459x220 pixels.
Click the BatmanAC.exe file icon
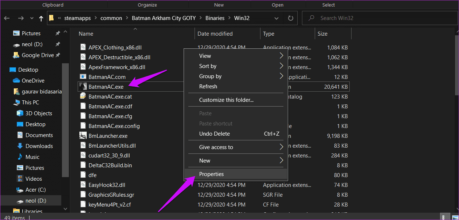[x=83, y=87]
